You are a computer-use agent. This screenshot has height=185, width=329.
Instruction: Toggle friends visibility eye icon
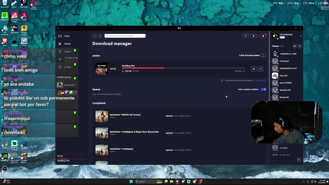coord(295,46)
